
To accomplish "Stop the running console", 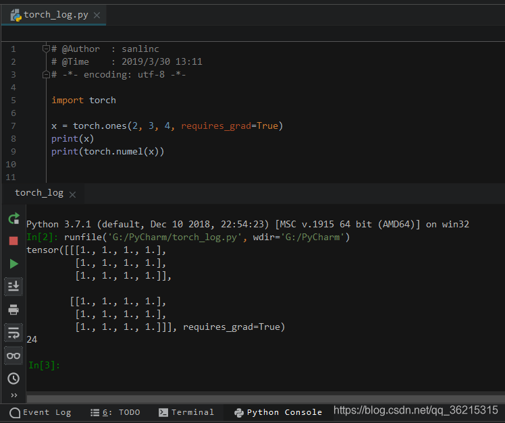I will [x=14, y=241].
